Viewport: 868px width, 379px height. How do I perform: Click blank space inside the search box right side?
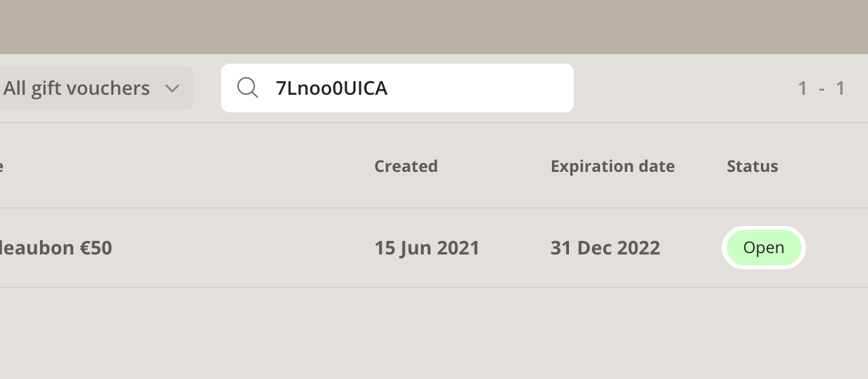[x=480, y=88]
